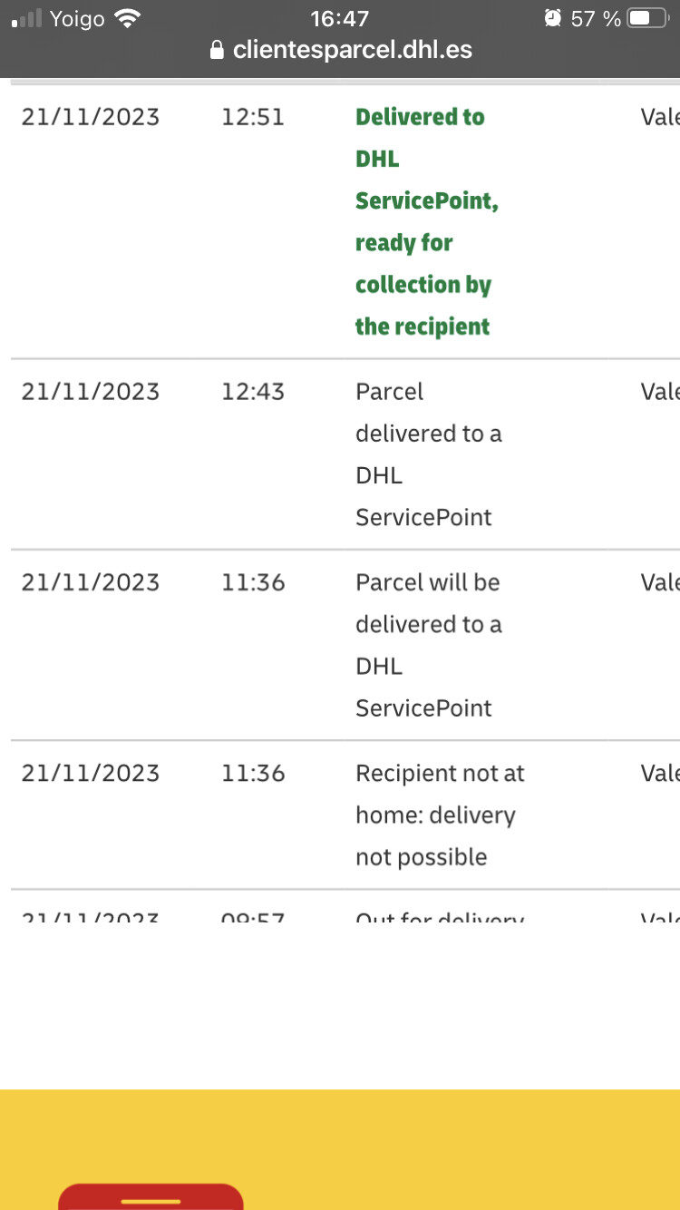The width and height of the screenshot is (680, 1210).
Task: Tap the truncated location in the 12:43 row
Action: click(x=660, y=391)
